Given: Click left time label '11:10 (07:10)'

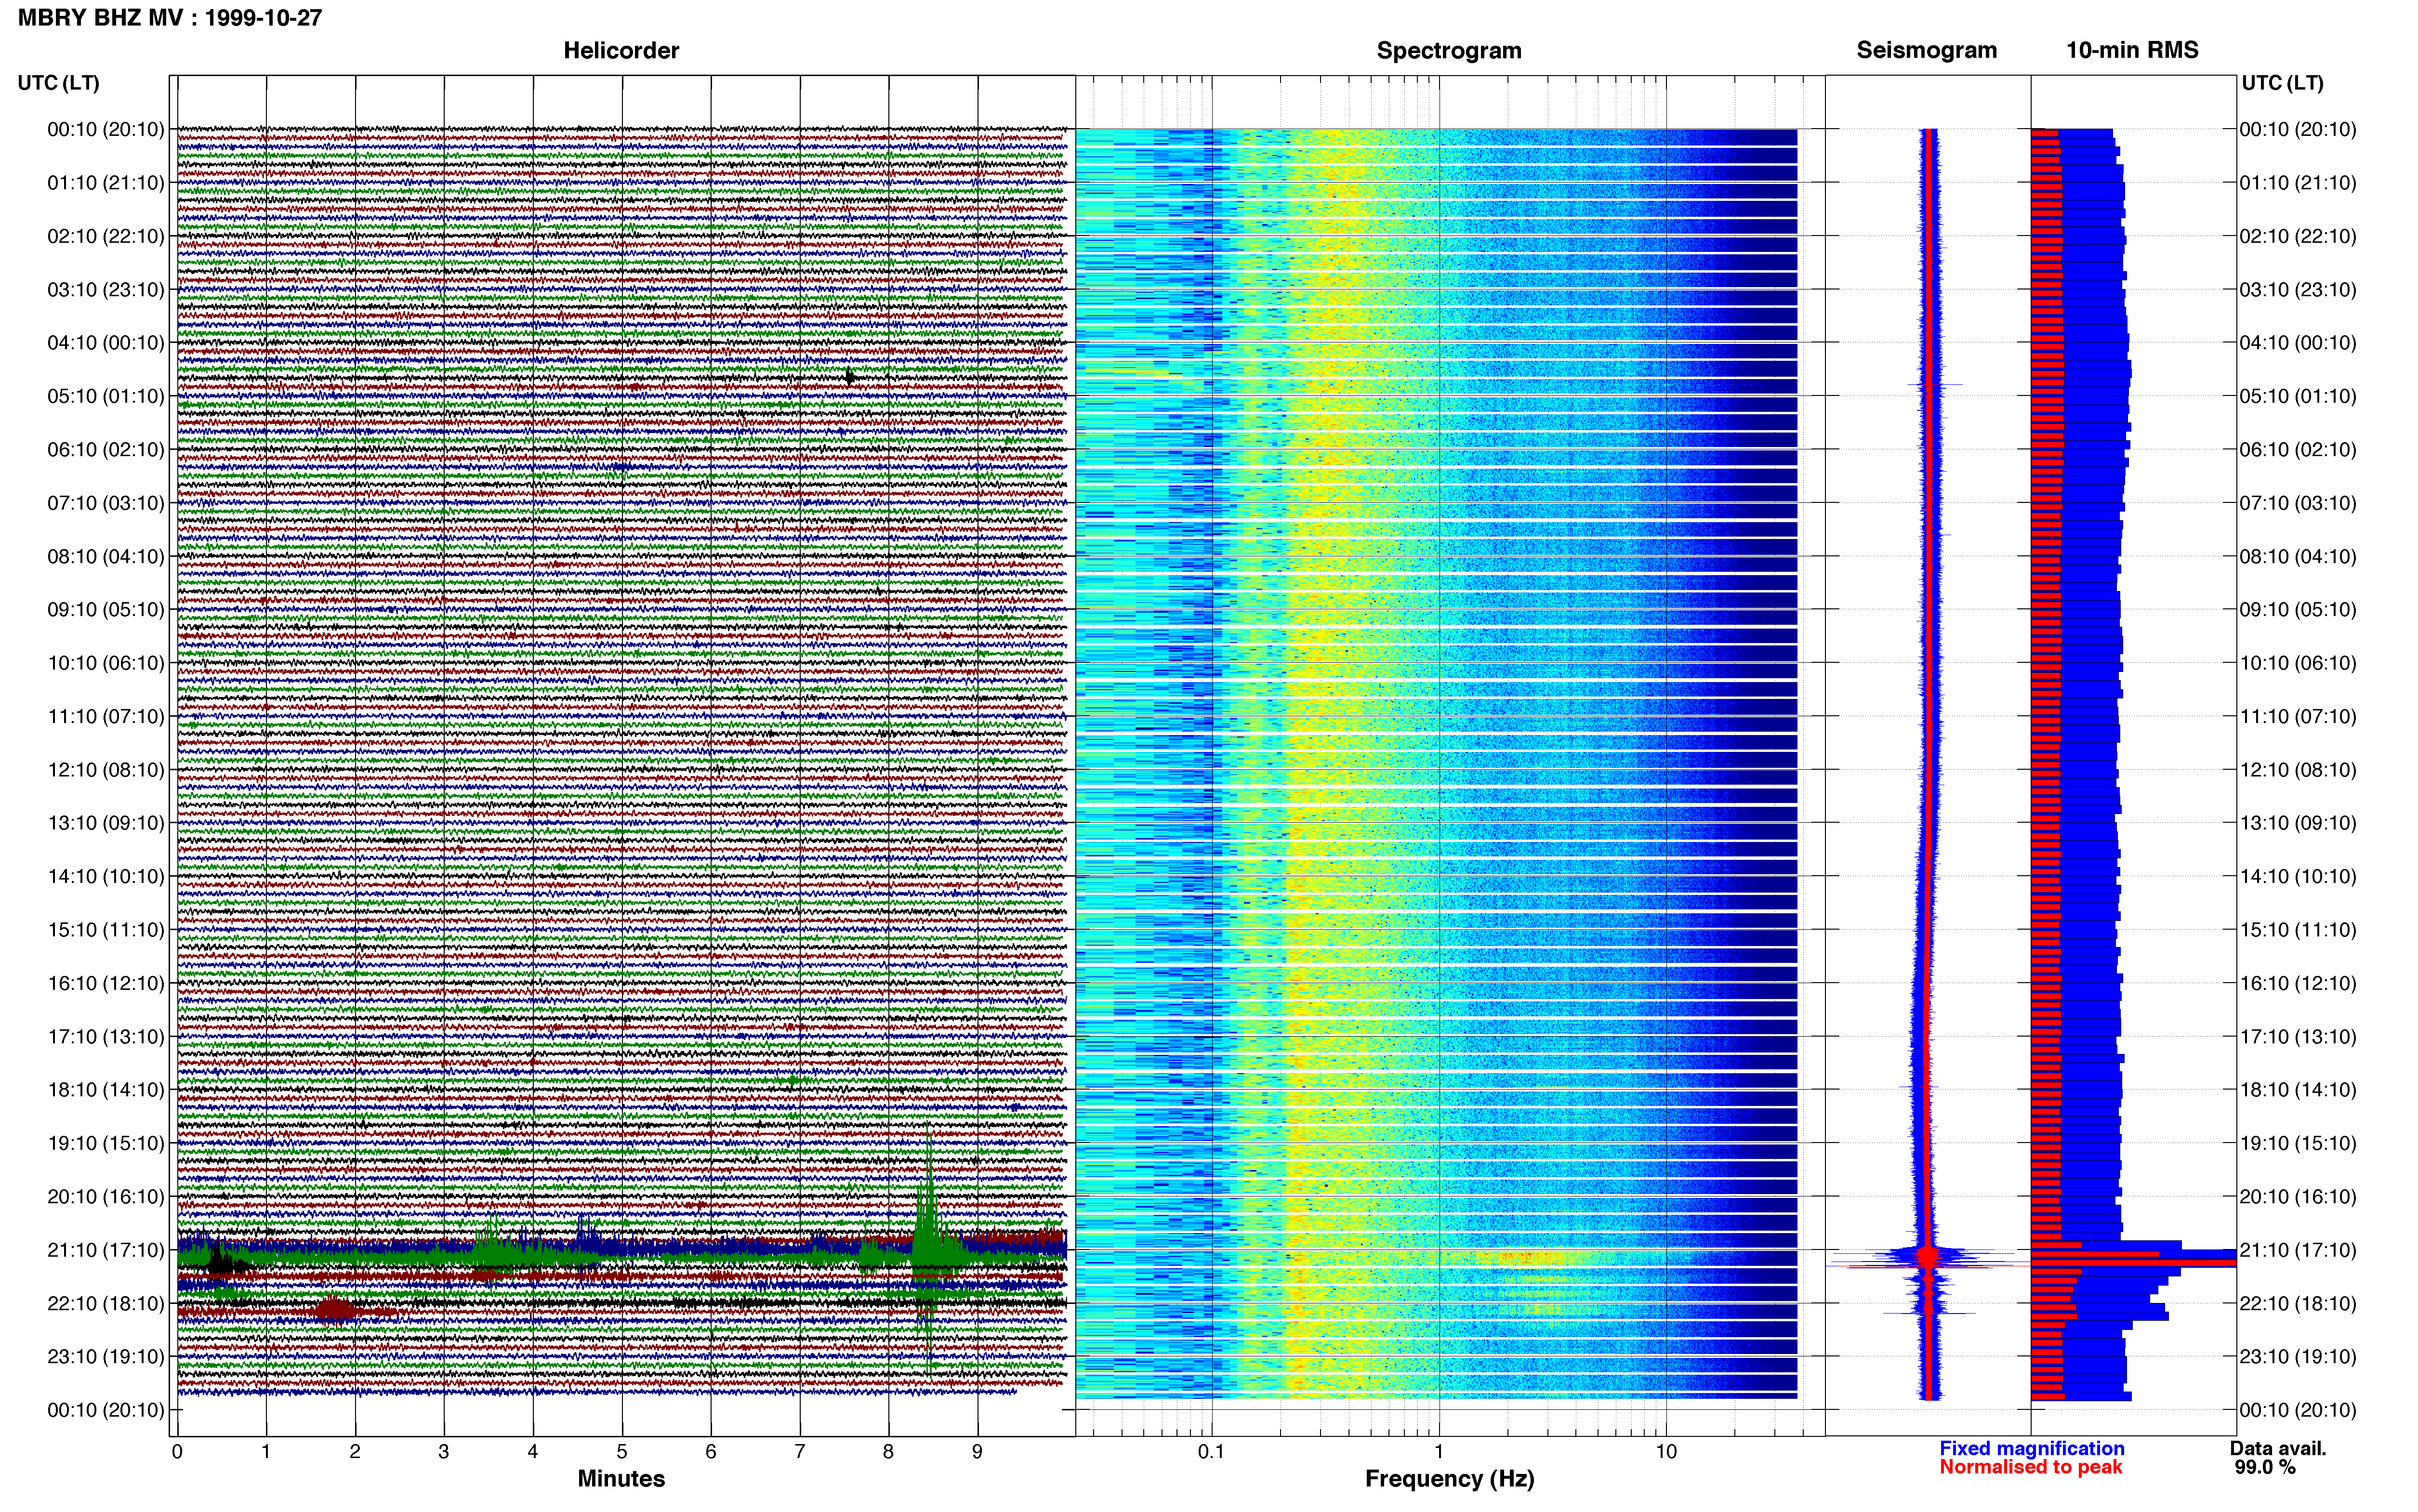Looking at the screenshot, I should coord(106,716).
